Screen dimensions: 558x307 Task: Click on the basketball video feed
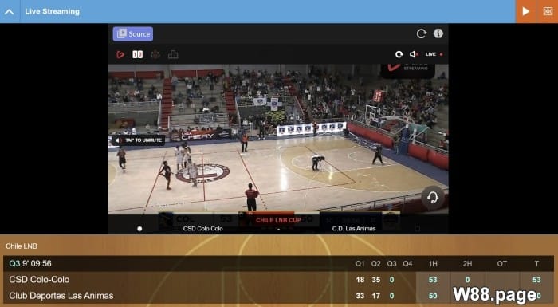pos(278,139)
